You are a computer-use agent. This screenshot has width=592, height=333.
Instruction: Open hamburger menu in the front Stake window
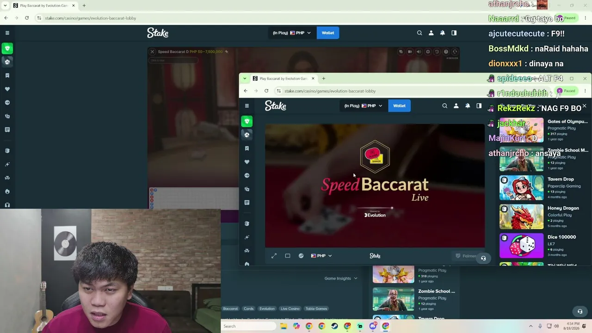247,106
